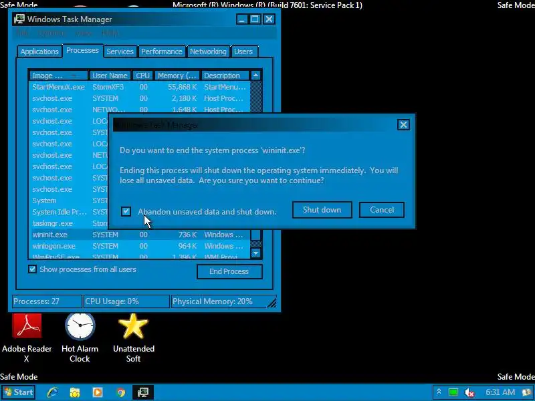535x401 pixels.
Task: Select the System Idle Pr... process row
Action: [x=69, y=212]
